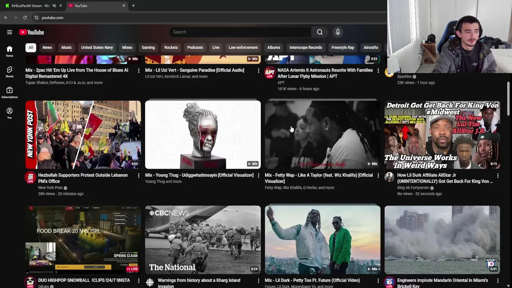Reload the page with the refresh icon
This screenshot has height=288, width=512.
[x=25, y=18]
